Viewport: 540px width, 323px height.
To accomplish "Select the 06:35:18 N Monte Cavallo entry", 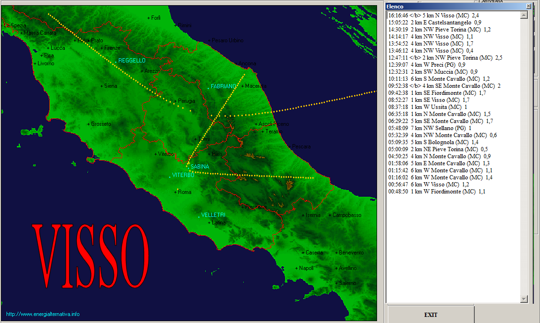I will pyautogui.click(x=440, y=115).
